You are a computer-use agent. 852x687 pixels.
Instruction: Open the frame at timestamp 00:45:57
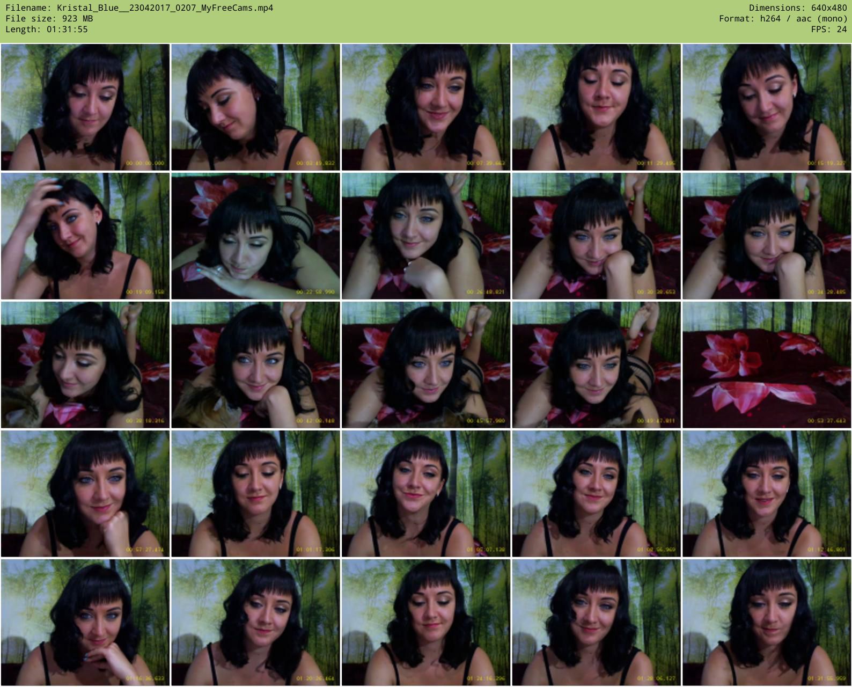tap(426, 365)
